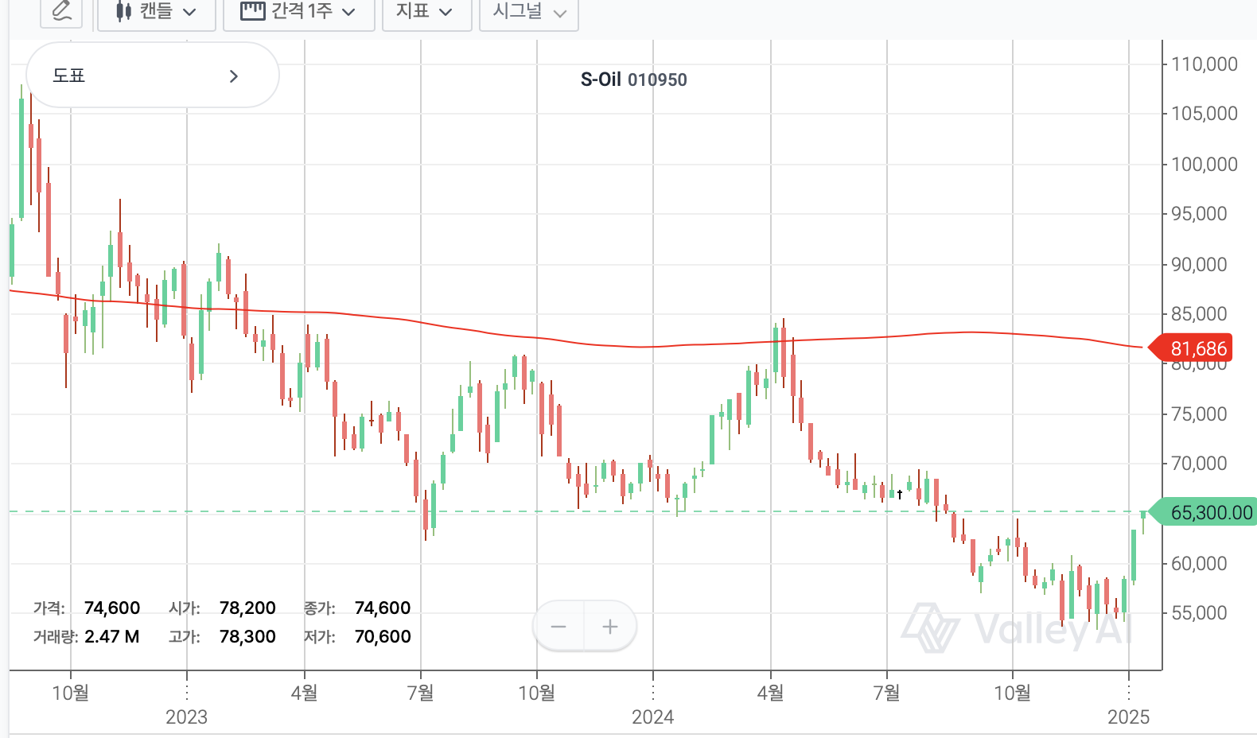Click the 고가 value 78,300

247,637
